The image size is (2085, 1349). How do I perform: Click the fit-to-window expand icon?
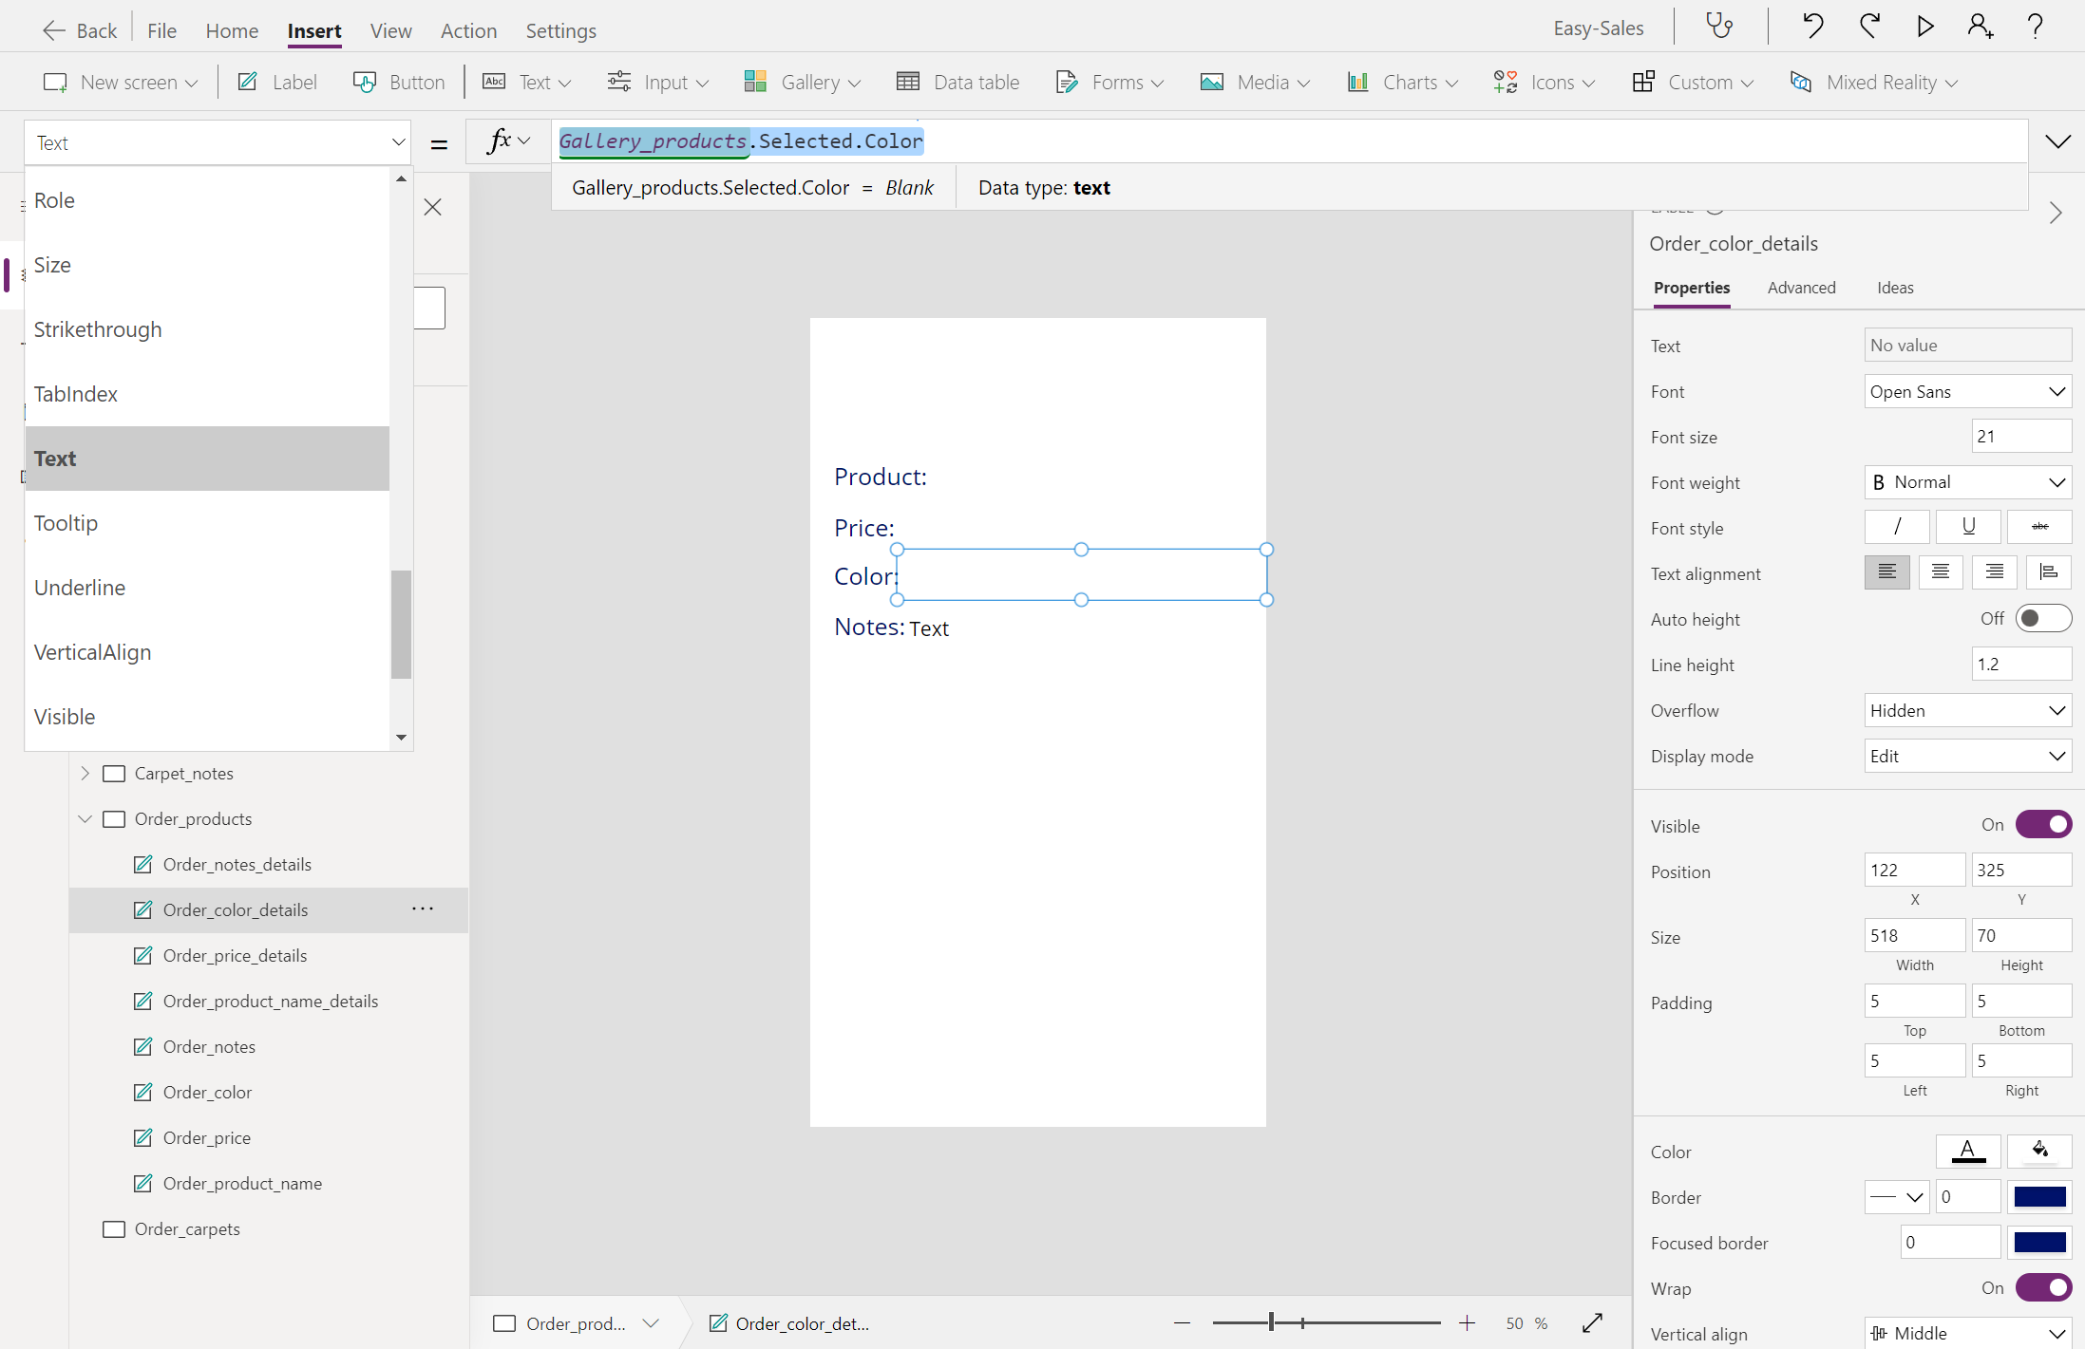coord(1593,1322)
